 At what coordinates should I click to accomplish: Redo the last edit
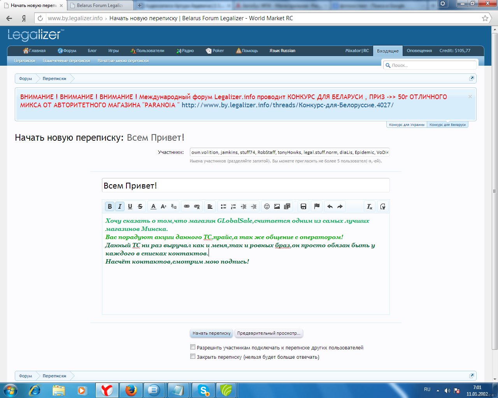(x=340, y=206)
